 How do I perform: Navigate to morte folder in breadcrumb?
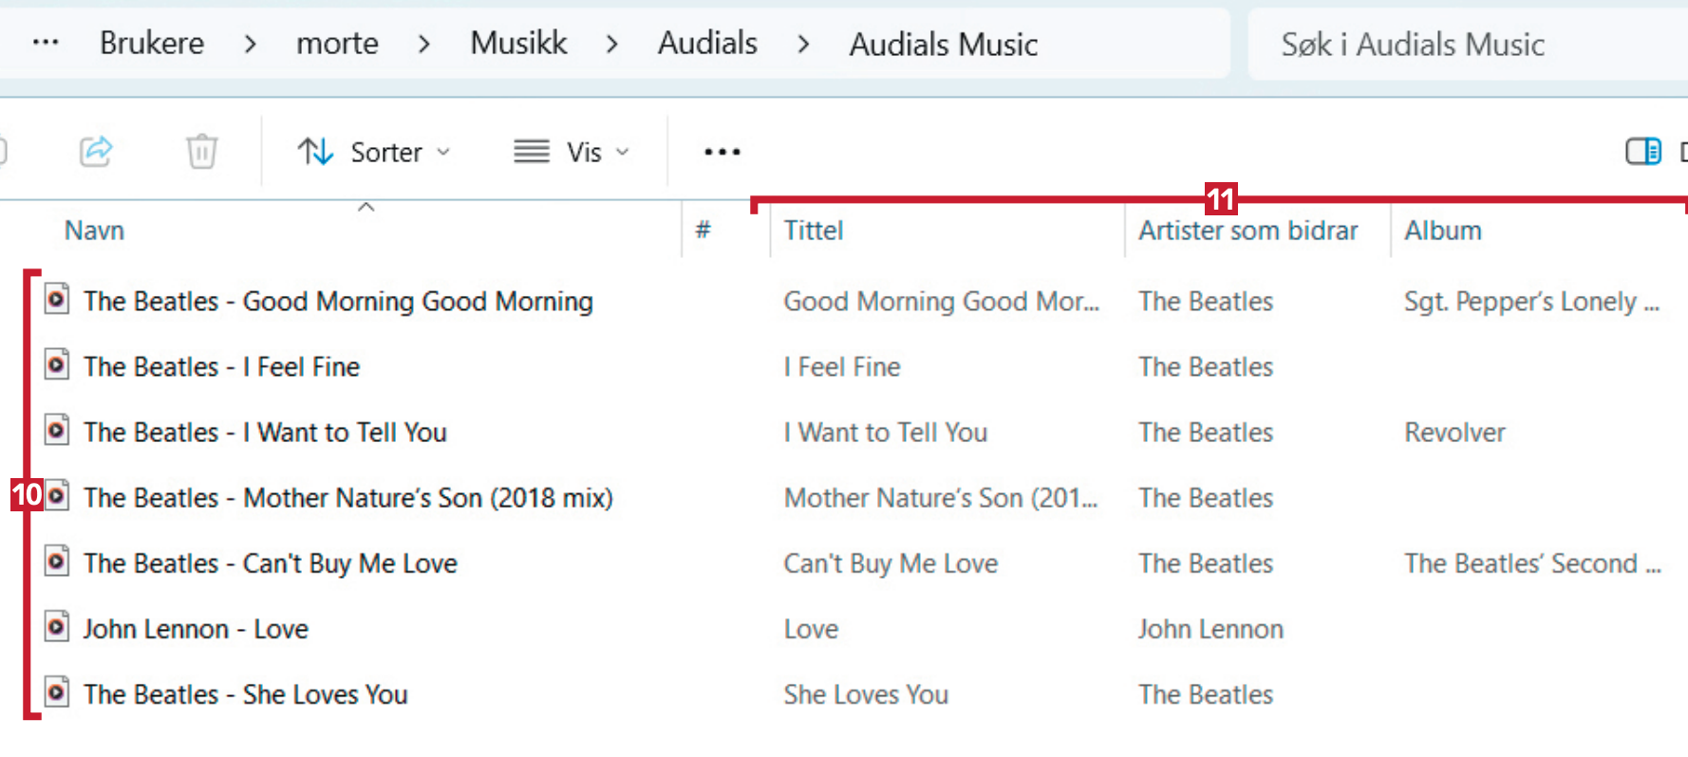coord(337,43)
